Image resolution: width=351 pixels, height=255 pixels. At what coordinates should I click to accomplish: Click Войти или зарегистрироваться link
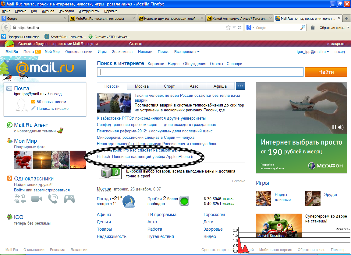point(42,190)
